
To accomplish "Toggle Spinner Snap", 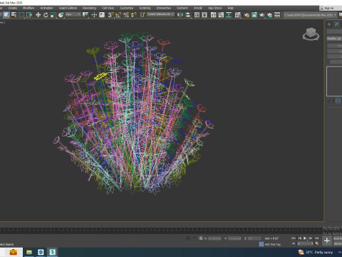I will (x=134, y=15).
